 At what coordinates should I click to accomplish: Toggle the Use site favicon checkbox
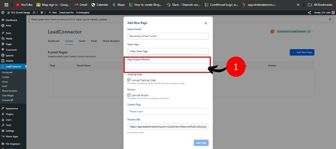129,95
